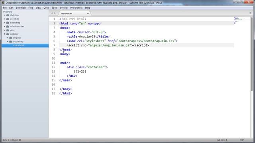The height and width of the screenshot is (143, 255).
Task: Click line number 18 in gutter
Action: click(x=53, y=93)
